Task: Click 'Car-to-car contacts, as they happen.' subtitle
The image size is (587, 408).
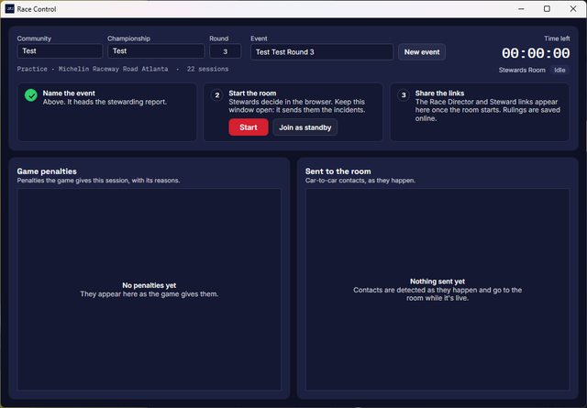Action: 360,181
